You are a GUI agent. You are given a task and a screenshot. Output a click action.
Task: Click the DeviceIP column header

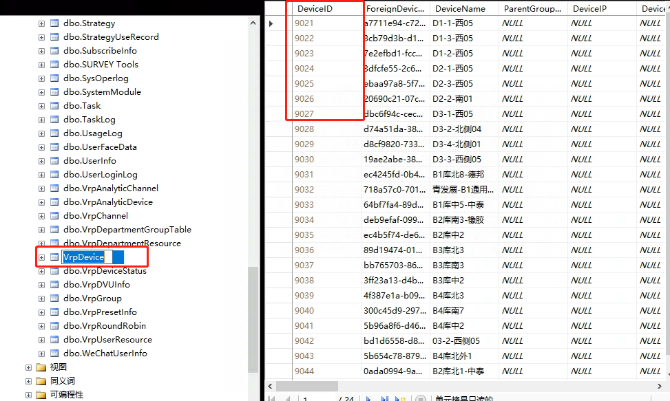point(603,8)
